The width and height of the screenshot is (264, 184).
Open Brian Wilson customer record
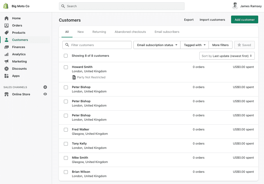tap(159, 174)
